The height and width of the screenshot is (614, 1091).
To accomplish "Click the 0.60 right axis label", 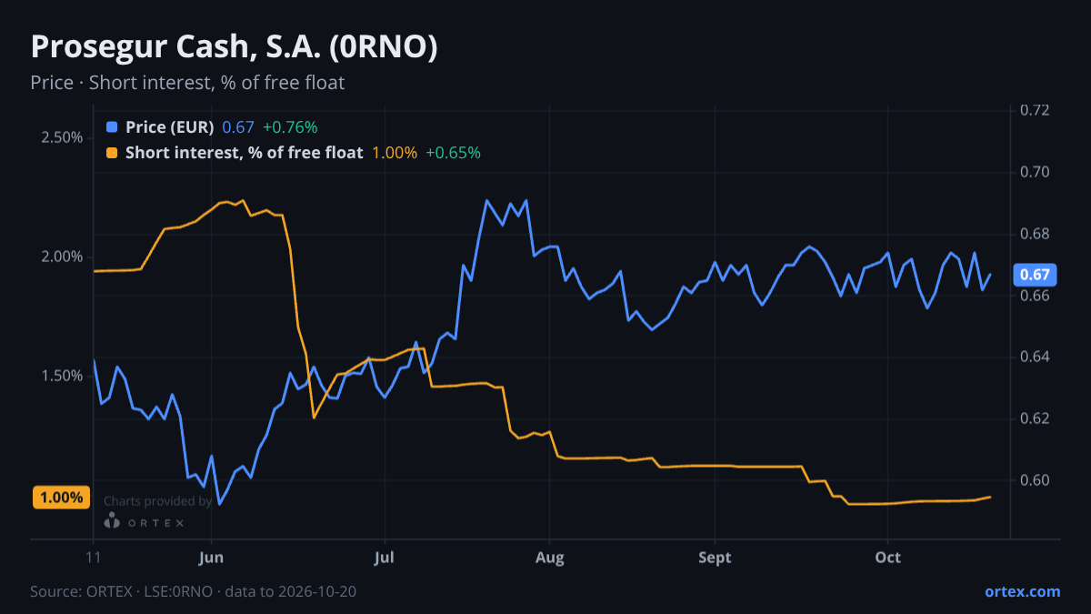I will 1035,480.
